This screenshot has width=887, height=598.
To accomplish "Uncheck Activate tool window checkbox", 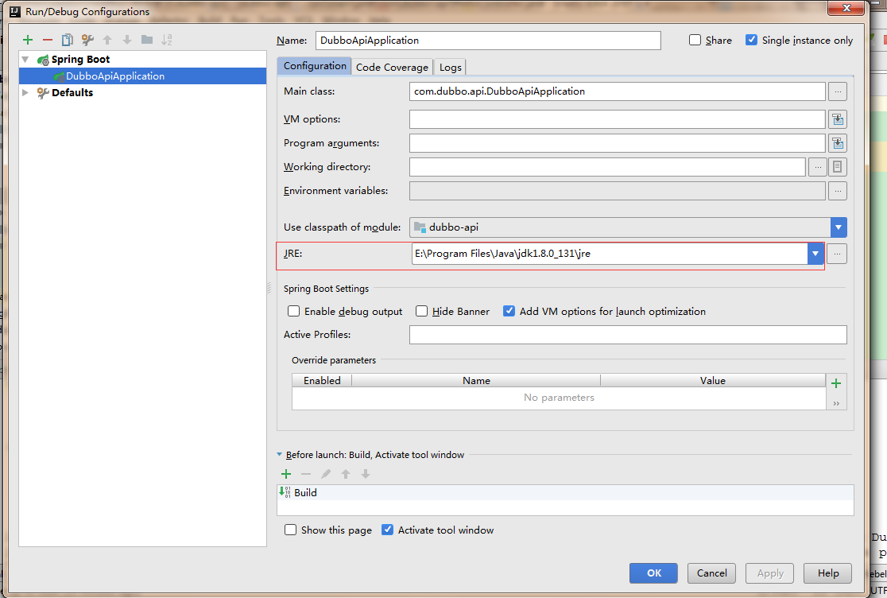I will coord(388,530).
